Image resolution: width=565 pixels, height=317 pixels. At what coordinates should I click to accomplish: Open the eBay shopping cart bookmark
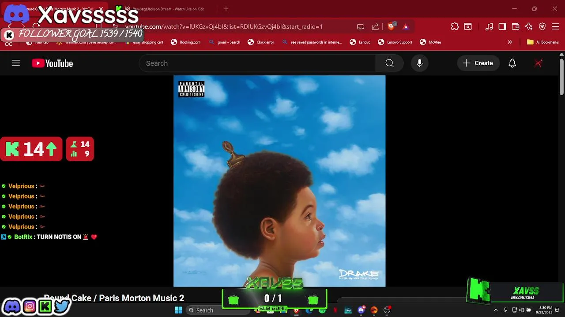[144, 42]
